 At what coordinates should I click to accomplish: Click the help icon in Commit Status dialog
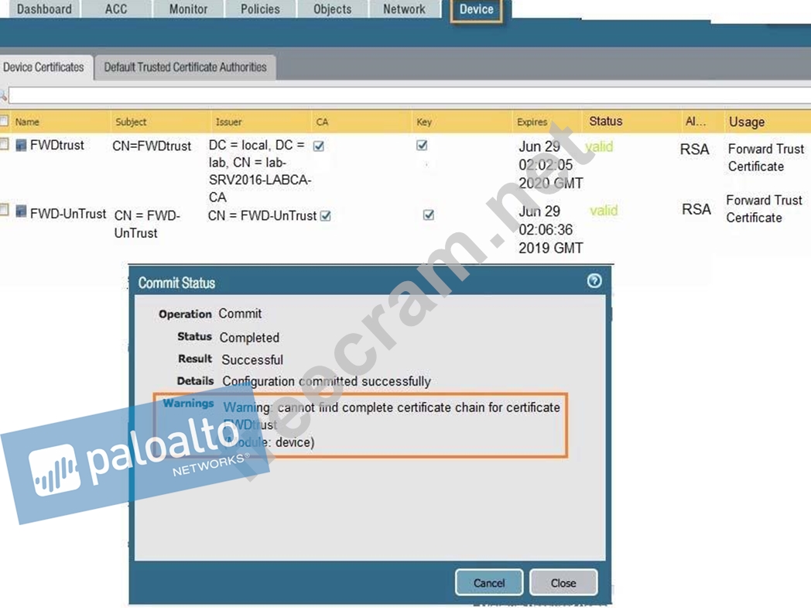[x=594, y=281]
